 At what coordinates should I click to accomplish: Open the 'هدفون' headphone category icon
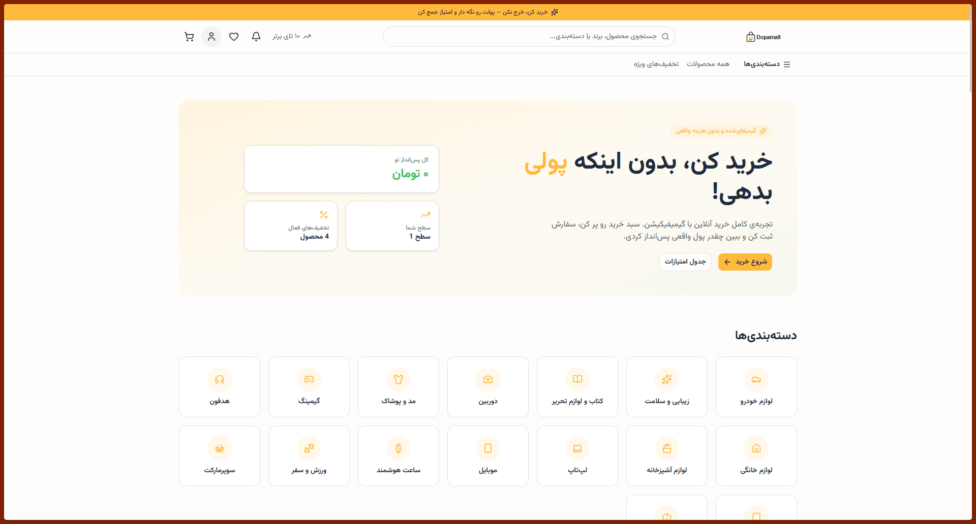pyautogui.click(x=220, y=379)
